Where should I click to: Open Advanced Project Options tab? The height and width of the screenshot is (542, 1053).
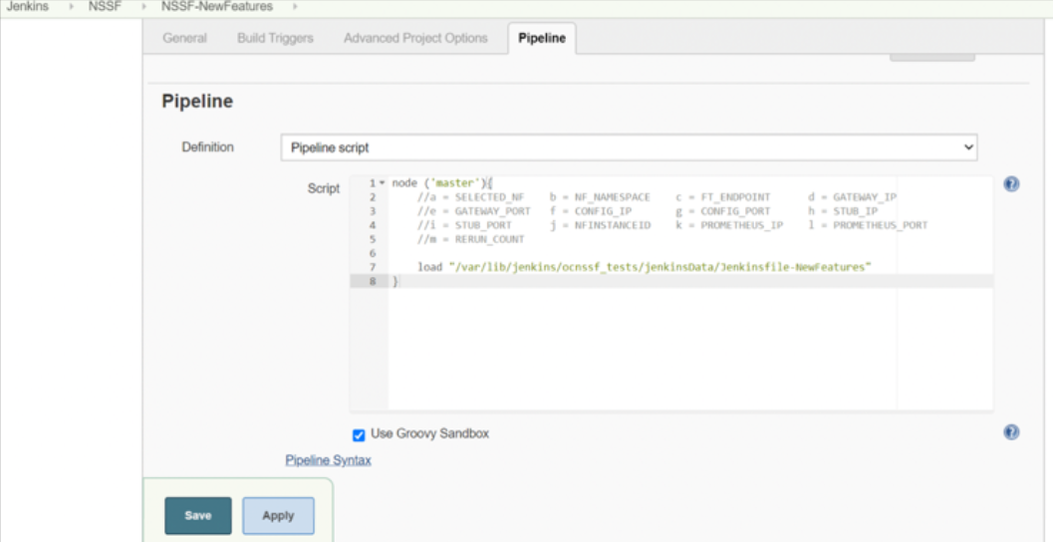[415, 38]
